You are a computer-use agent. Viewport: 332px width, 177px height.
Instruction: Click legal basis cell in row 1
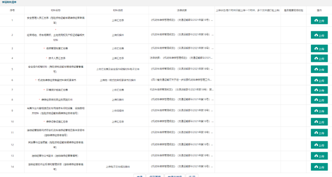point(182,20)
